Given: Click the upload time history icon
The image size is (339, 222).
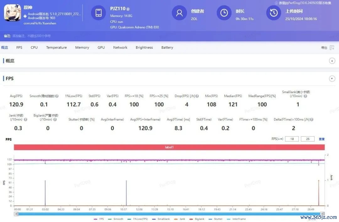Looking at the screenshot, I should [x=273, y=13].
